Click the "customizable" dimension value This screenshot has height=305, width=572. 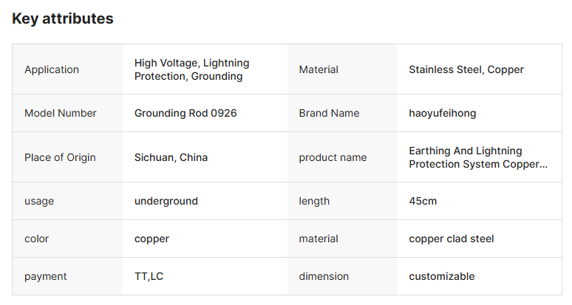coord(442,276)
